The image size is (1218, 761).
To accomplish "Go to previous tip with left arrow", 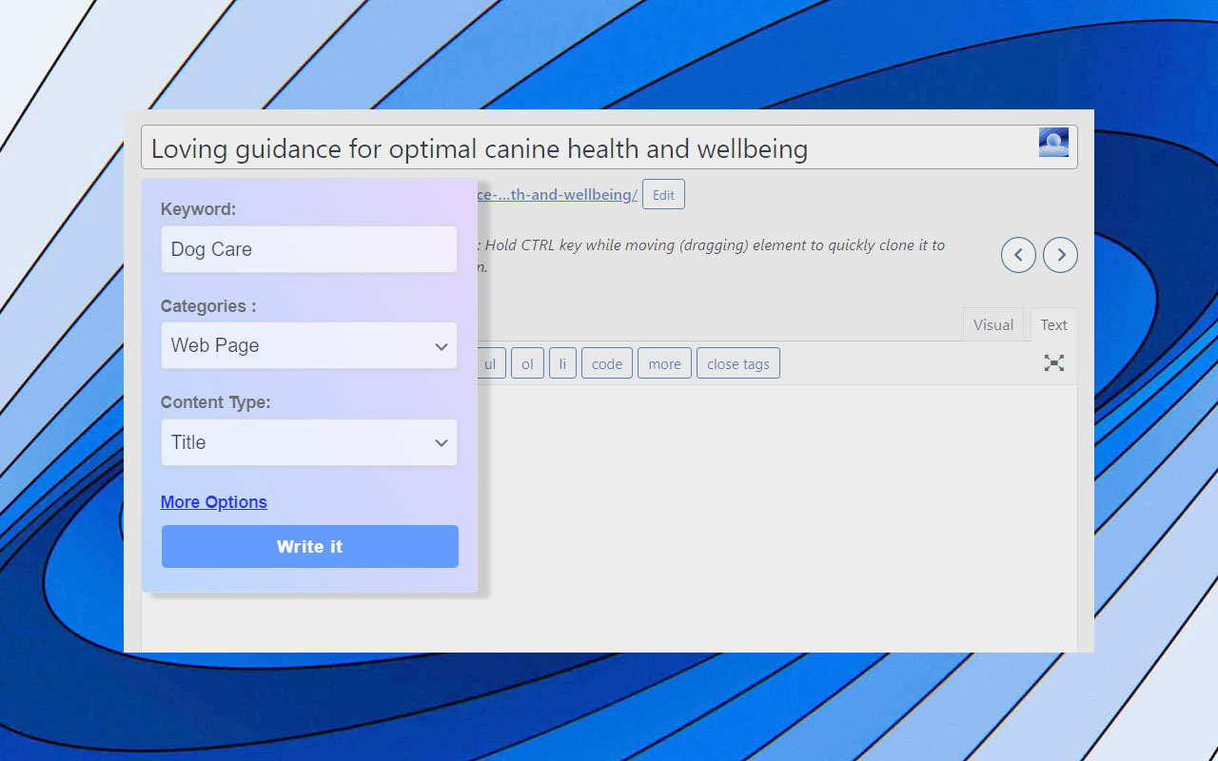I will (1018, 255).
